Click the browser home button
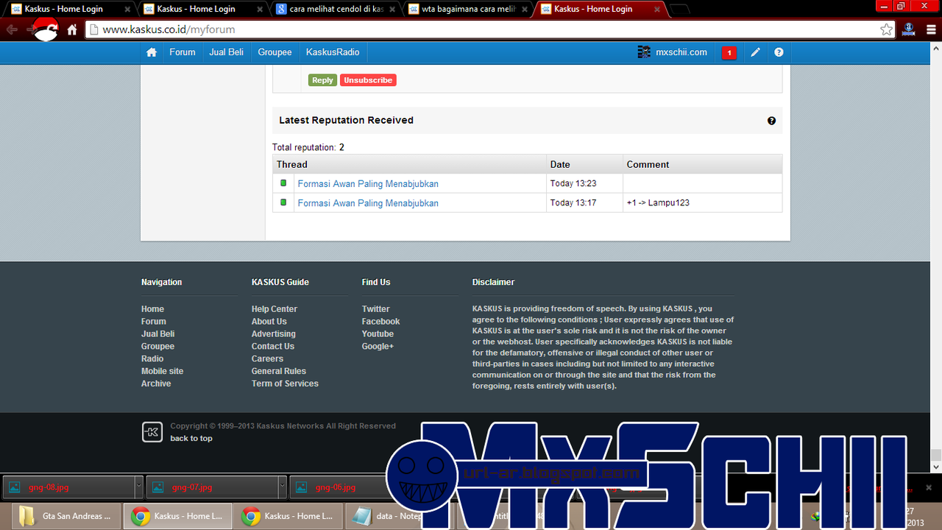 [72, 30]
